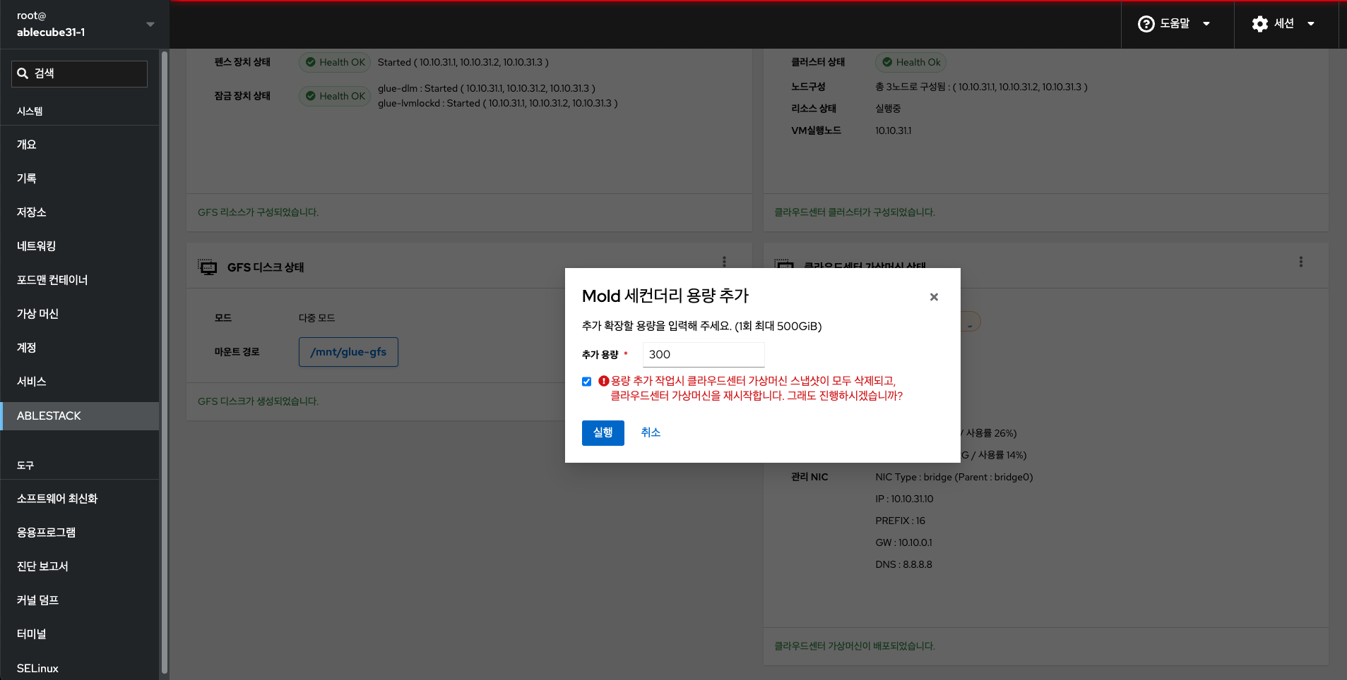
Task: Click the search magnifier icon
Action: click(23, 73)
